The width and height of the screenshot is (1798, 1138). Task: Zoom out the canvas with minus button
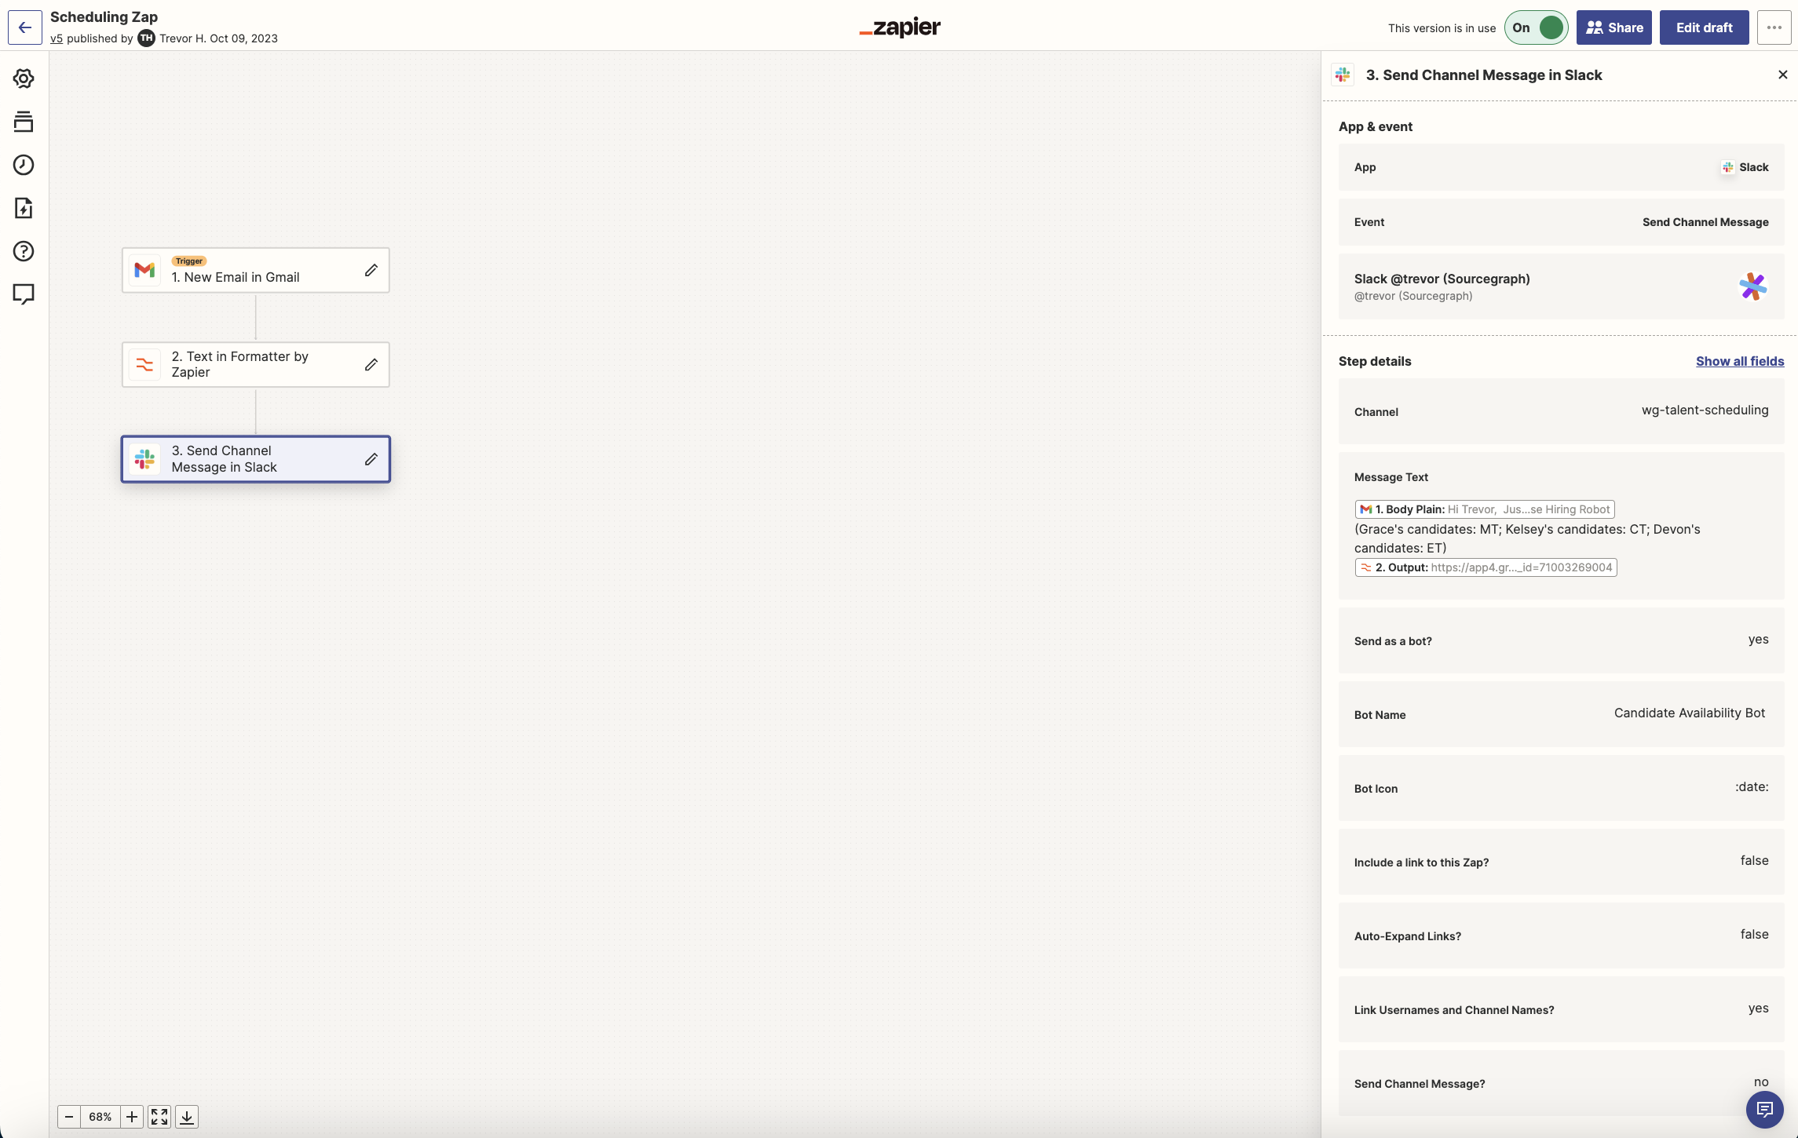[69, 1117]
